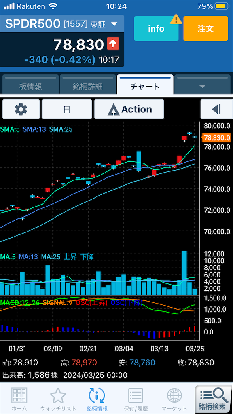233x414 pixels.
Task: Tap the 80,000.0 price axis label
Action: [x=217, y=126]
